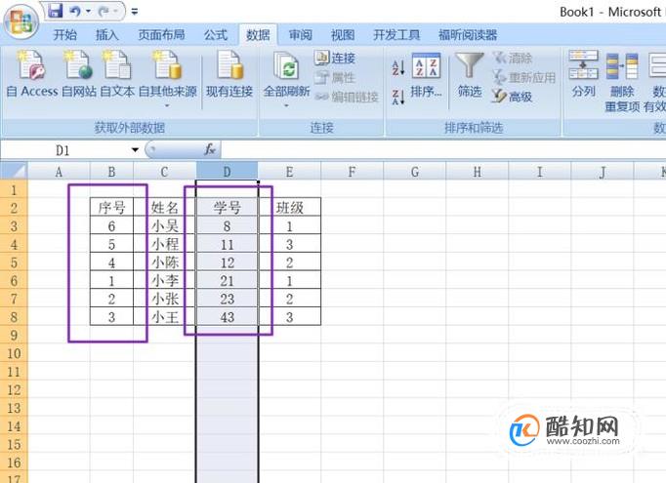Select row 2 header
Screen dimensions: 666x483
click(14, 208)
